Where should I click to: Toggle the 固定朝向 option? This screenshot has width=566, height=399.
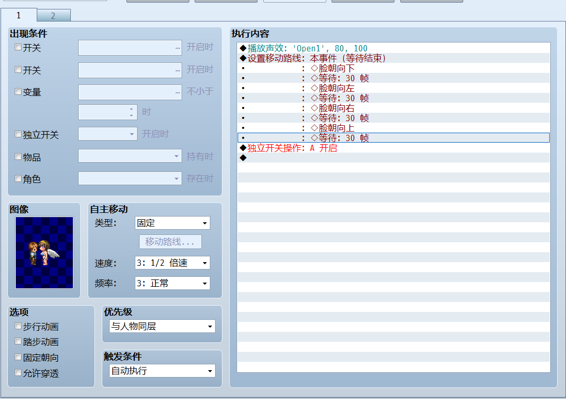point(18,357)
